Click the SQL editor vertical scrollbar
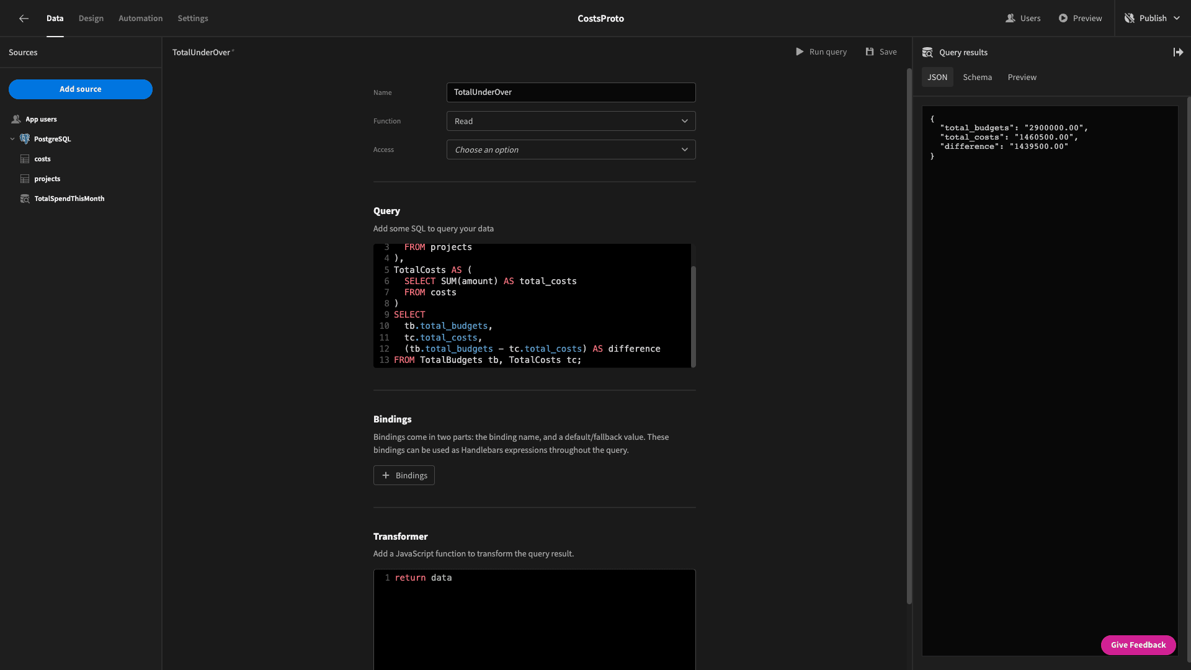 click(693, 316)
